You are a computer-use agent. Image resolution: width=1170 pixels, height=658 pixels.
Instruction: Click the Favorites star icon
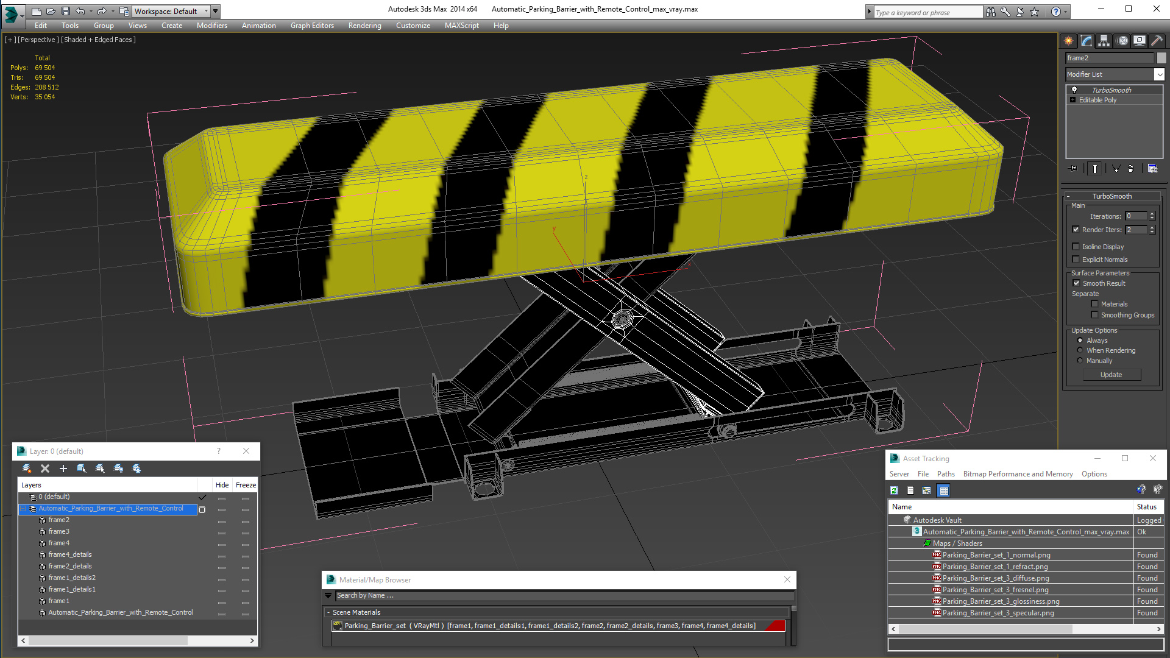1035,12
